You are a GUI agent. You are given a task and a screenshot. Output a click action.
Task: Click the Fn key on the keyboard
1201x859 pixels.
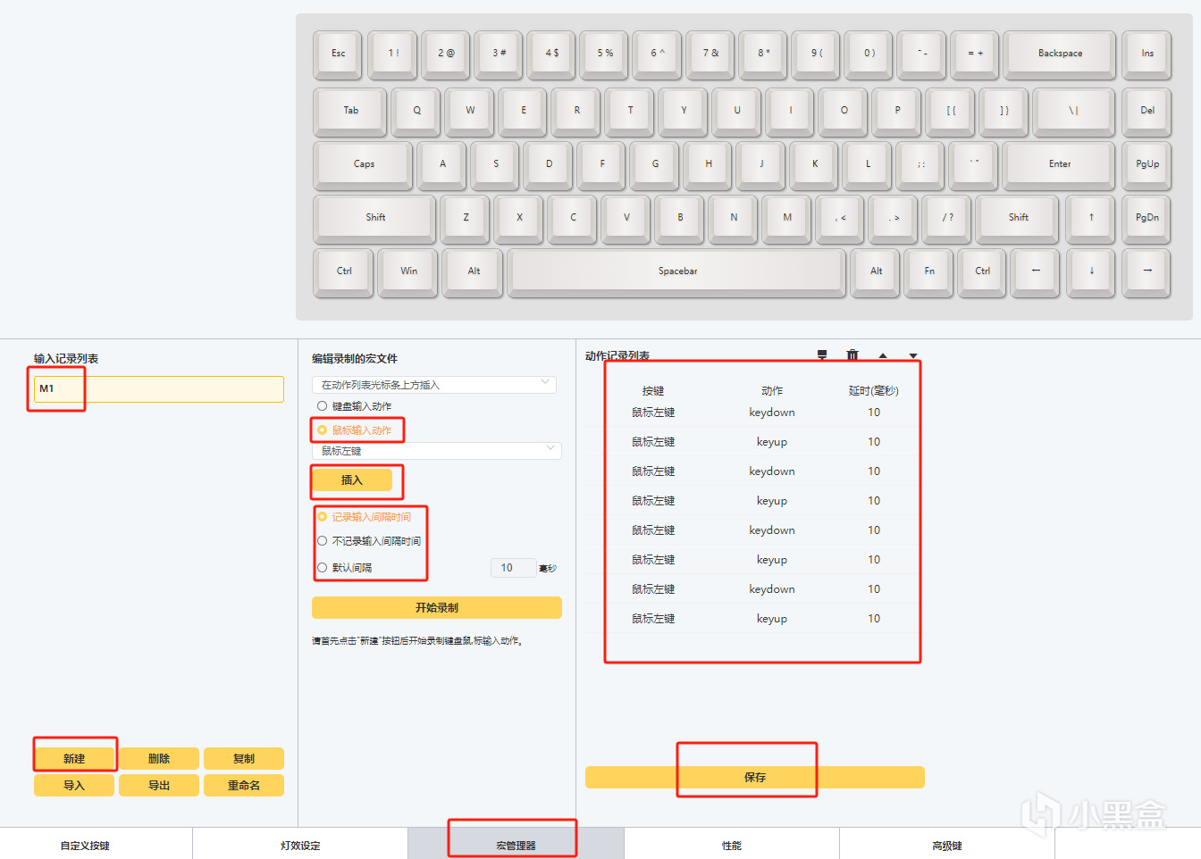929,271
